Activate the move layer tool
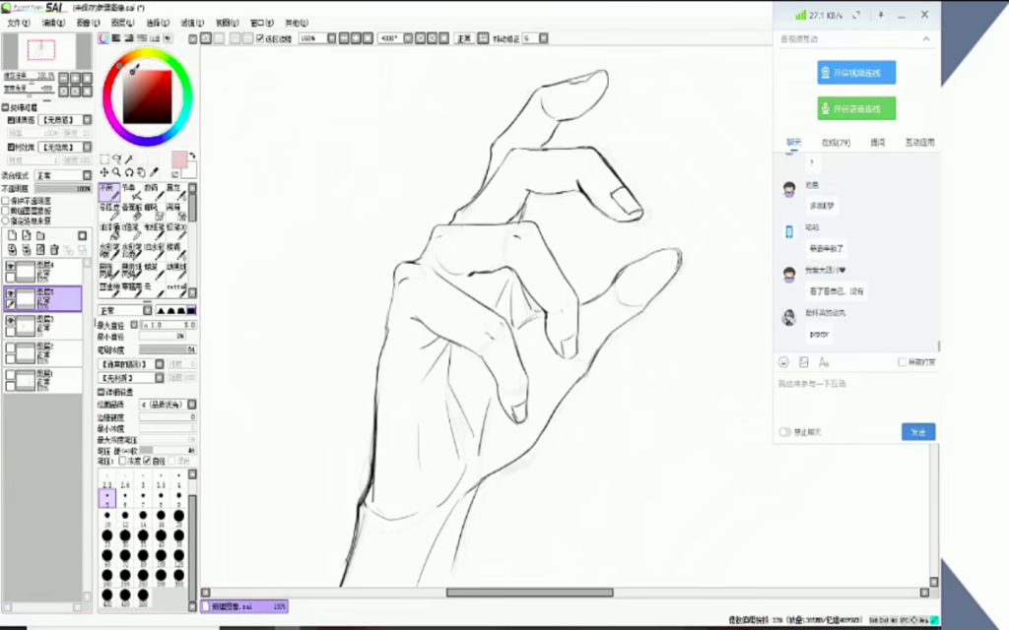 point(104,172)
